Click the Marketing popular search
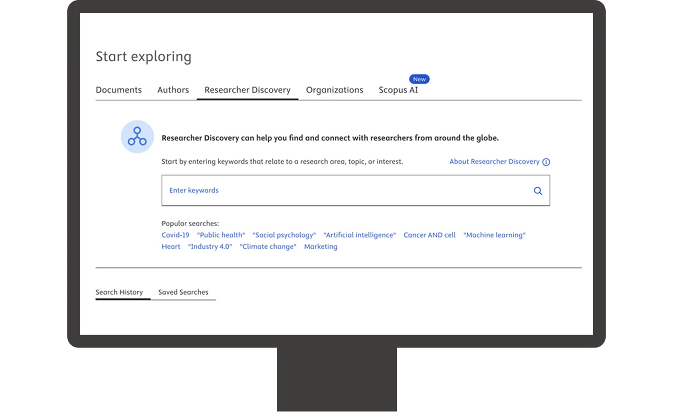 [320, 246]
